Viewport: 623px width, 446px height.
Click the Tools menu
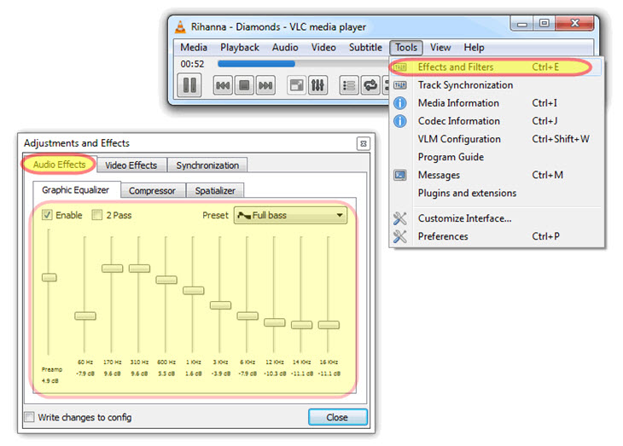(x=406, y=47)
